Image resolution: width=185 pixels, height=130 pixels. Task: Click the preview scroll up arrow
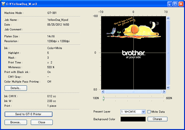pos(168,18)
